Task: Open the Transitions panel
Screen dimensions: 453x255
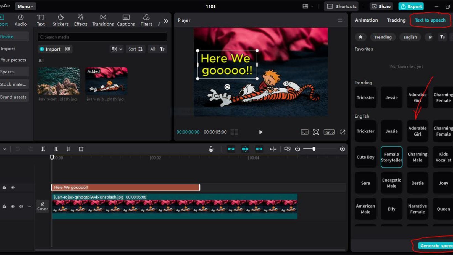Action: (x=103, y=20)
